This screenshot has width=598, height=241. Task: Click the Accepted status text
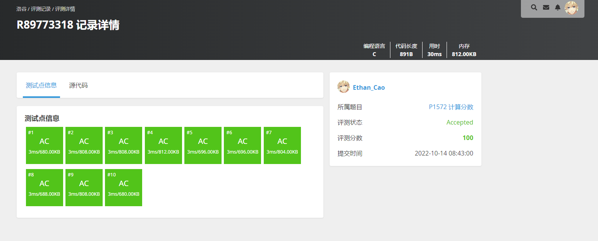460,123
